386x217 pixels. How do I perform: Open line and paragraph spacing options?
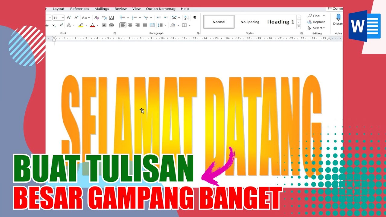(160, 25)
